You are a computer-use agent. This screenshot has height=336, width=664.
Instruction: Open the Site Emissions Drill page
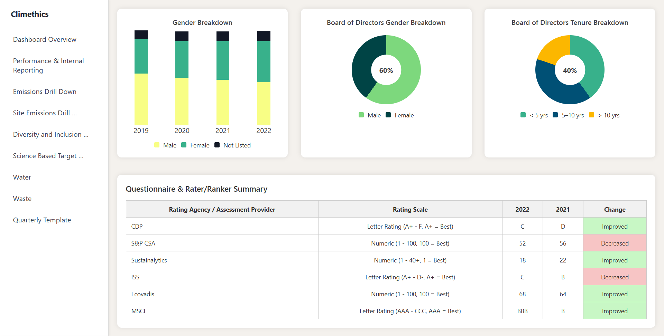pos(45,113)
